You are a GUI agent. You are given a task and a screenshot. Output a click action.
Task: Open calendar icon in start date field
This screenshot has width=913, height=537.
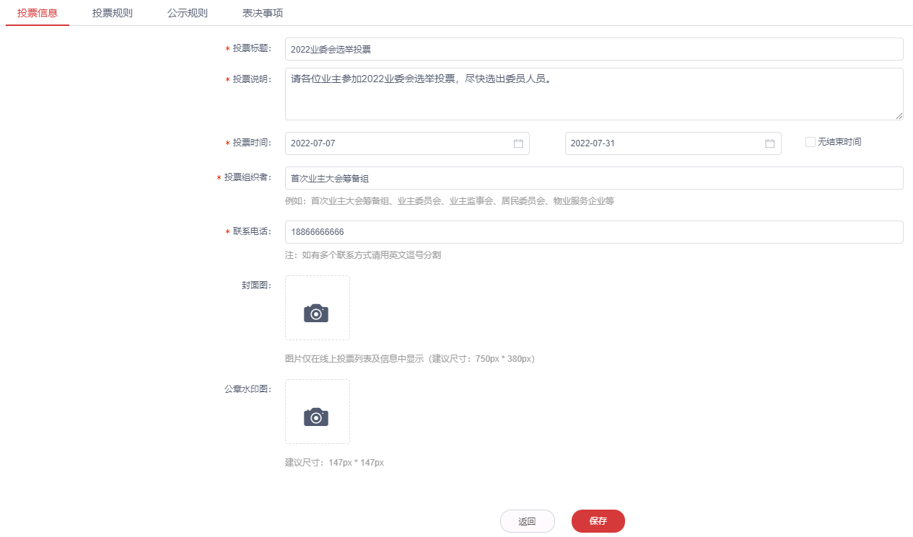[x=518, y=143]
